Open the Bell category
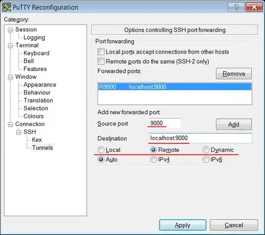The image size is (265, 235). (28, 61)
